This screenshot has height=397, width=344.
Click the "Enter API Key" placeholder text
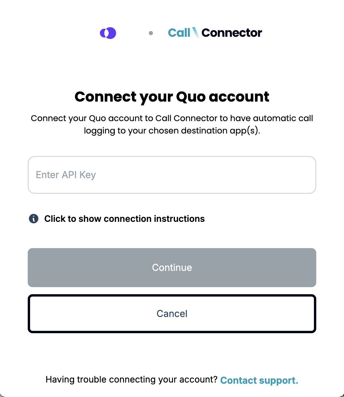click(x=66, y=175)
